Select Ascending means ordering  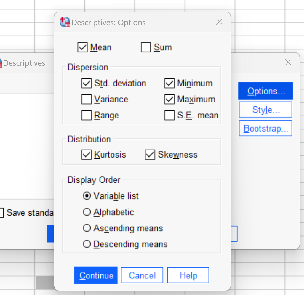pyautogui.click(x=87, y=228)
